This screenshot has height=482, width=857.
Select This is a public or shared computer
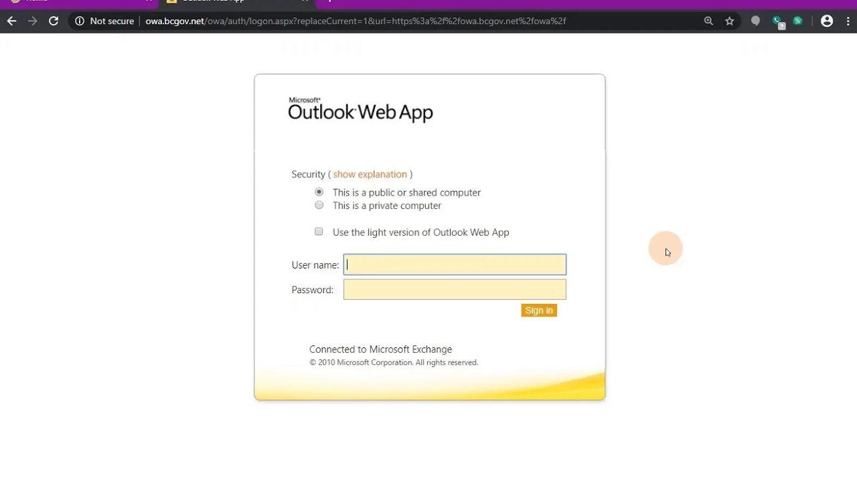[x=319, y=191]
